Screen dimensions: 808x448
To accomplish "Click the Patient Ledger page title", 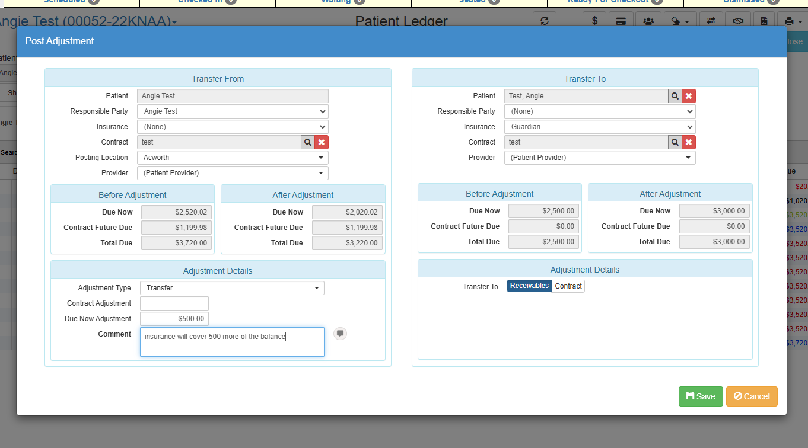I will point(402,22).
